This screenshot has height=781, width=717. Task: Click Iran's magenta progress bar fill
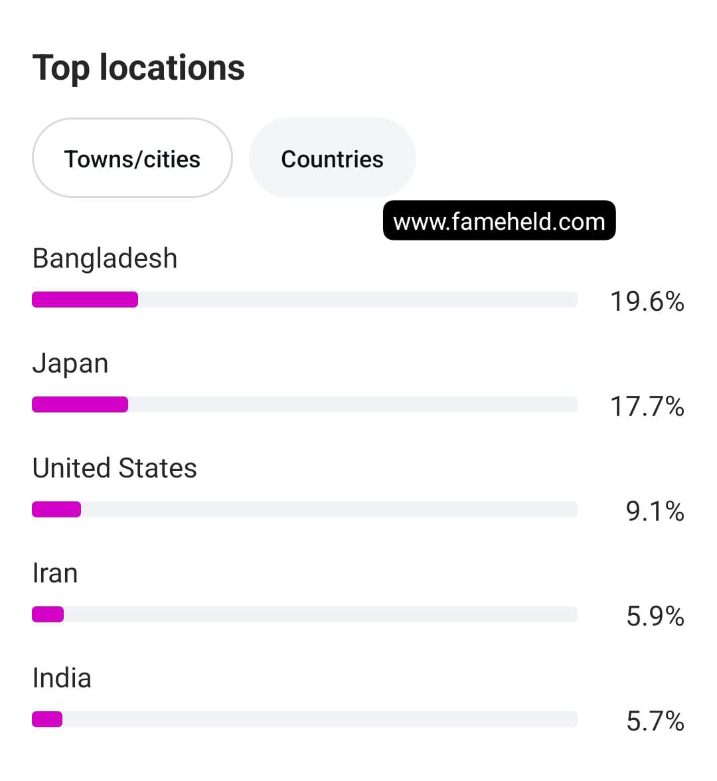(x=48, y=614)
